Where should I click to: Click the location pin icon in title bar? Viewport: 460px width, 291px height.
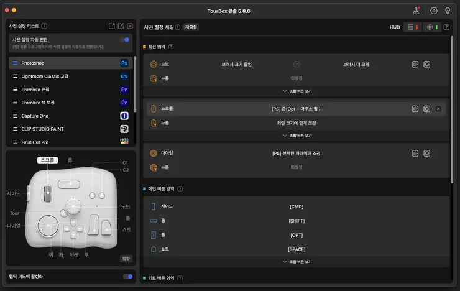pos(448,11)
